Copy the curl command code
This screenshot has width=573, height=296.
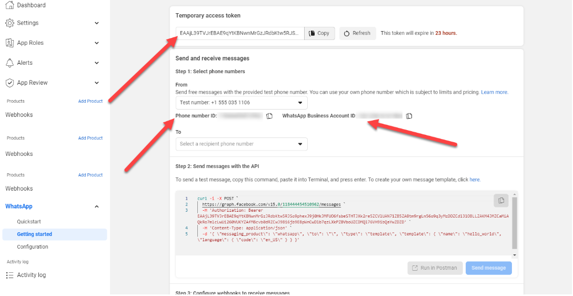(501, 200)
